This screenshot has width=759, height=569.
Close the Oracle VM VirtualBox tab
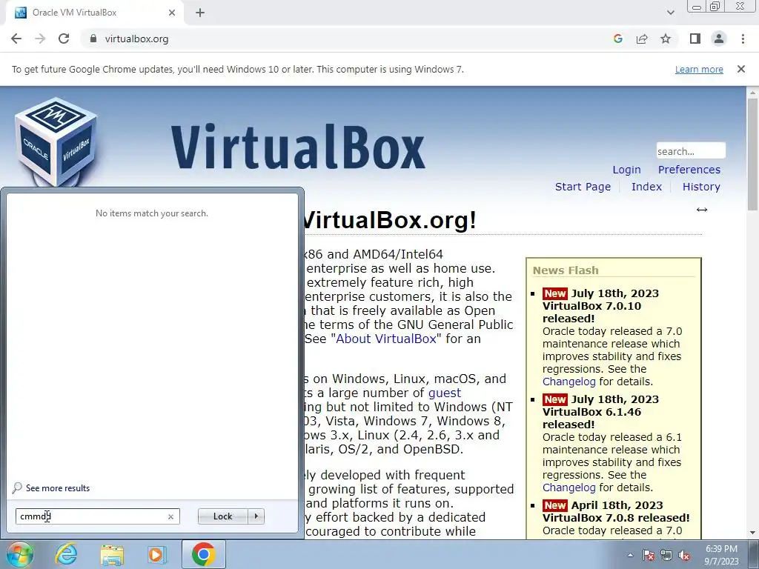coord(172,13)
